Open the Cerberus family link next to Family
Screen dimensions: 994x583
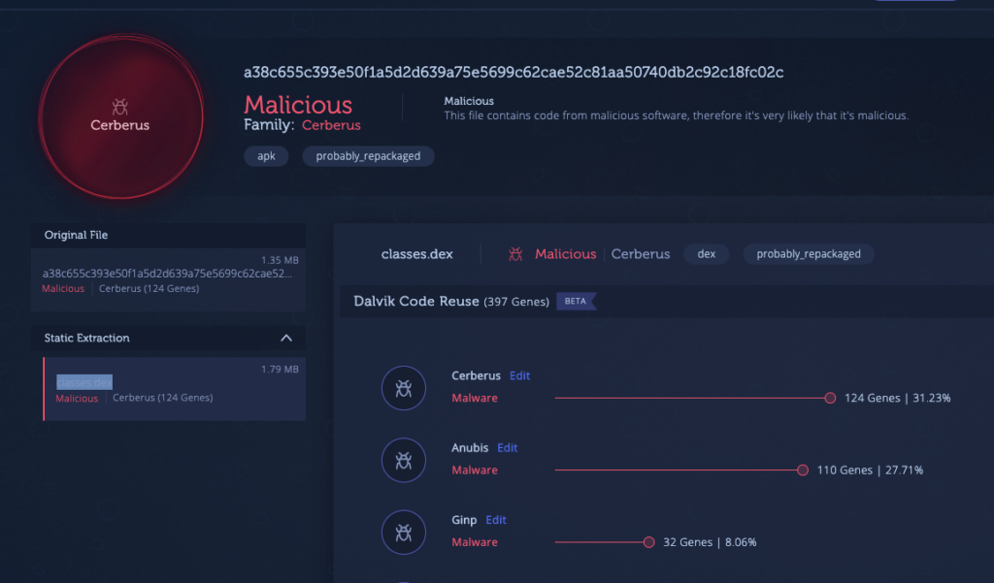point(331,125)
